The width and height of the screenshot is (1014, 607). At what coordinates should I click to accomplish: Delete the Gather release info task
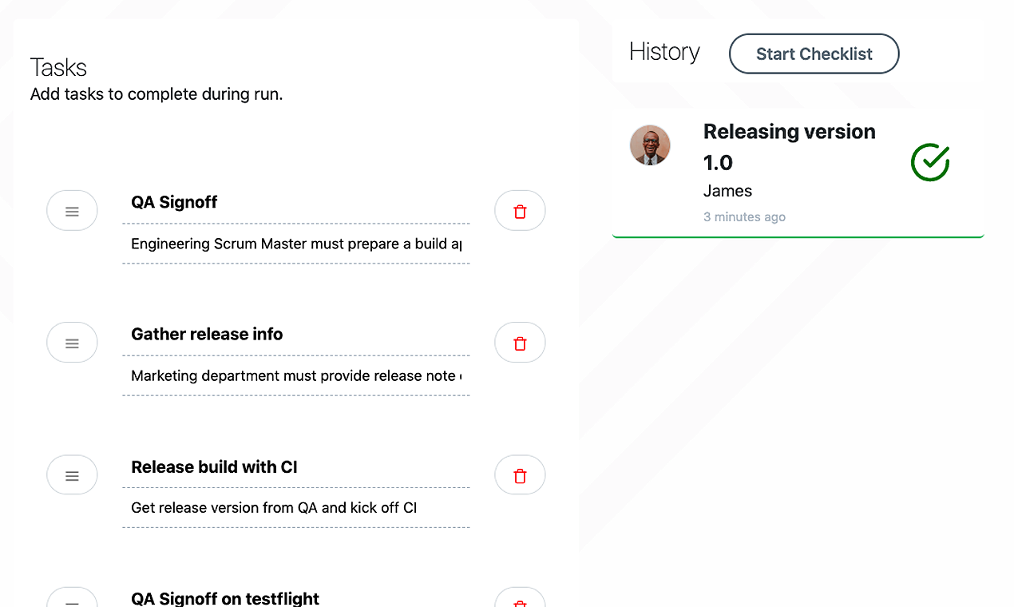point(520,342)
